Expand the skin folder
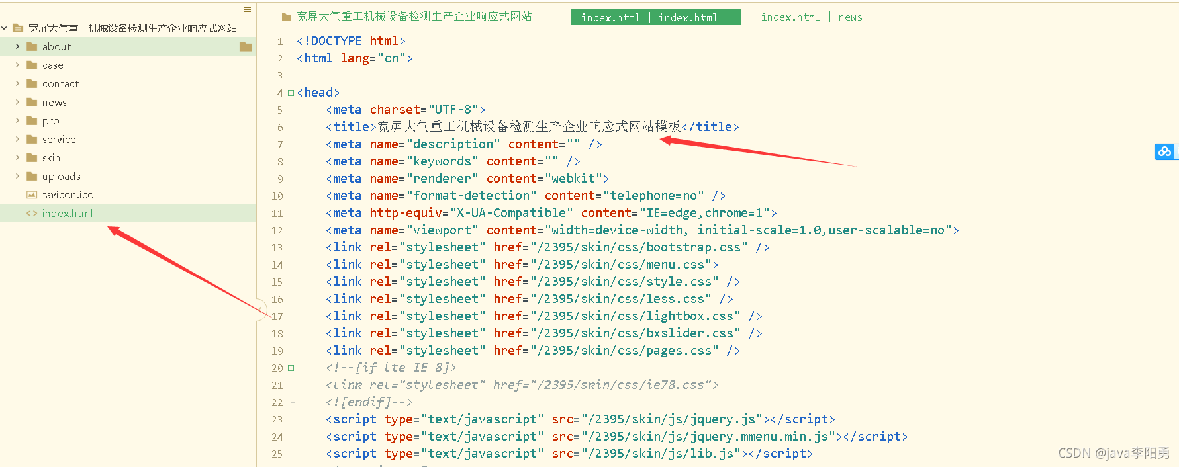Screen dimensions: 1179x467 coord(17,158)
